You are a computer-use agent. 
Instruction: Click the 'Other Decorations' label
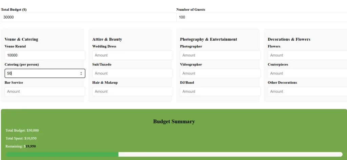click(x=282, y=83)
